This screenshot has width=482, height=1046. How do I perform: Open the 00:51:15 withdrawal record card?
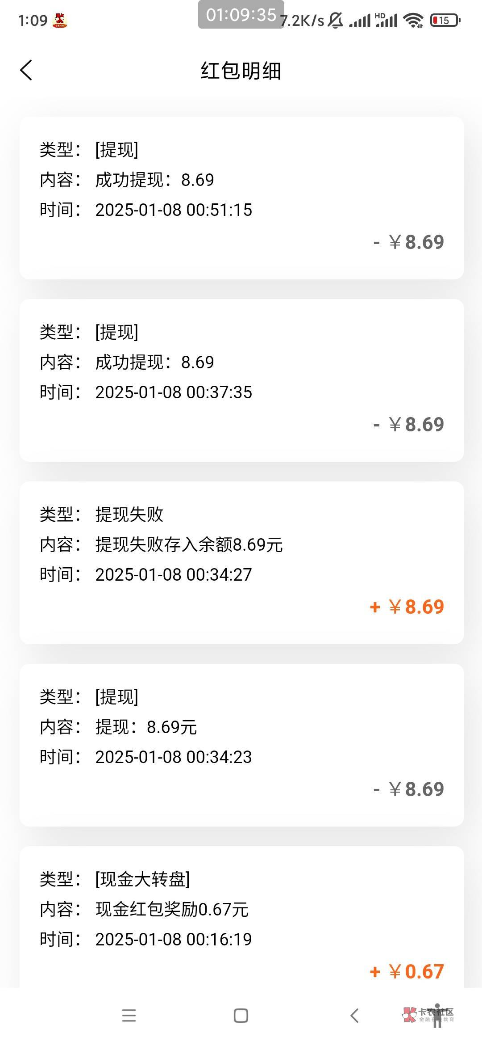click(x=241, y=198)
